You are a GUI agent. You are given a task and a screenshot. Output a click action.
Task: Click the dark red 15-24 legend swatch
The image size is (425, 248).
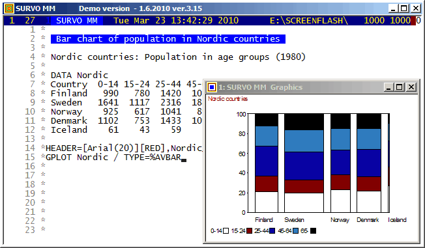pyautogui.click(x=249, y=230)
